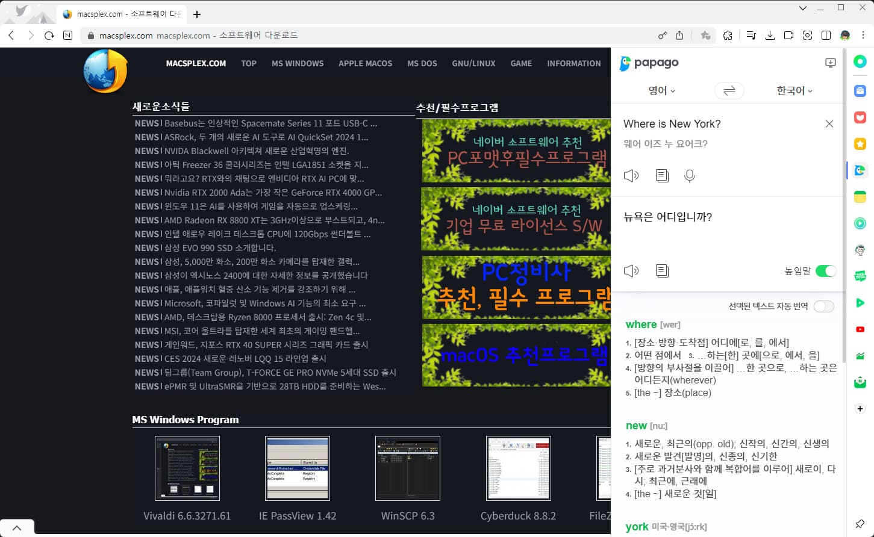Open the teal play circle sidebar icon
Screen dimensions: 874x537
pos(860,223)
